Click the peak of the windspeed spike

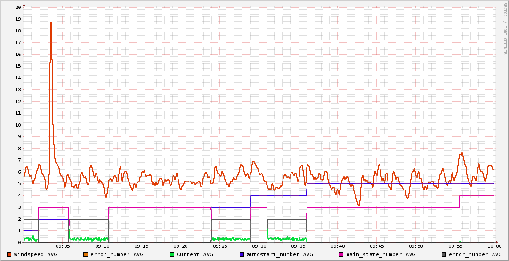(x=51, y=22)
